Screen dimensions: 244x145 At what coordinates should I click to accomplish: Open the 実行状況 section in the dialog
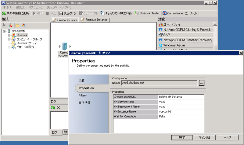pos(84,103)
